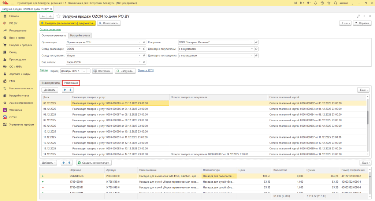The image size is (375, 201).
Task: Add this form to favorites star
Action: point(58,16)
